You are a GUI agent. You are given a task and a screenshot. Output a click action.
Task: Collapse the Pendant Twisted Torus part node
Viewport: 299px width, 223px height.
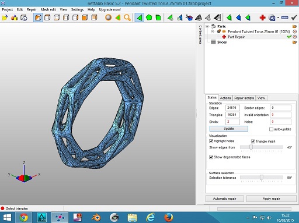[213, 31]
